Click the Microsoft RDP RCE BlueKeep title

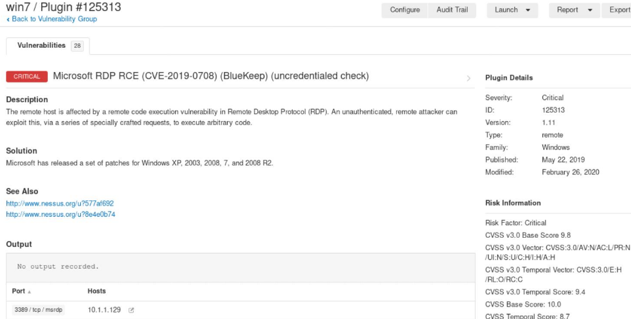click(x=211, y=76)
